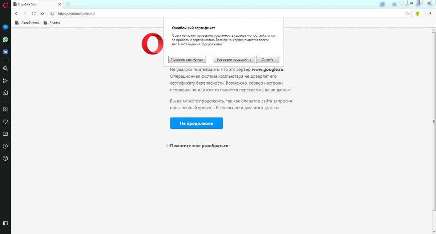
Task: Open the personal news feed arrow icon
Action: pos(5,81)
